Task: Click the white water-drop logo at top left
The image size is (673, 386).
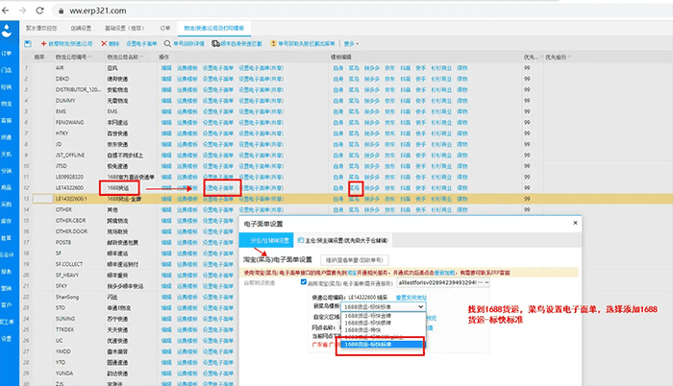Action: (x=7, y=31)
